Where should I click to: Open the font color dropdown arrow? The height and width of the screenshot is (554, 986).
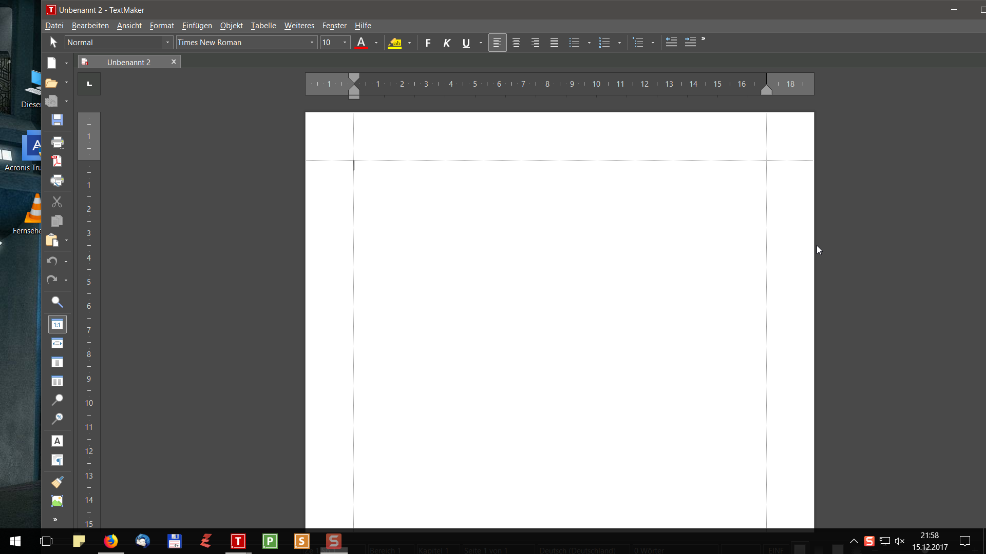tap(376, 43)
